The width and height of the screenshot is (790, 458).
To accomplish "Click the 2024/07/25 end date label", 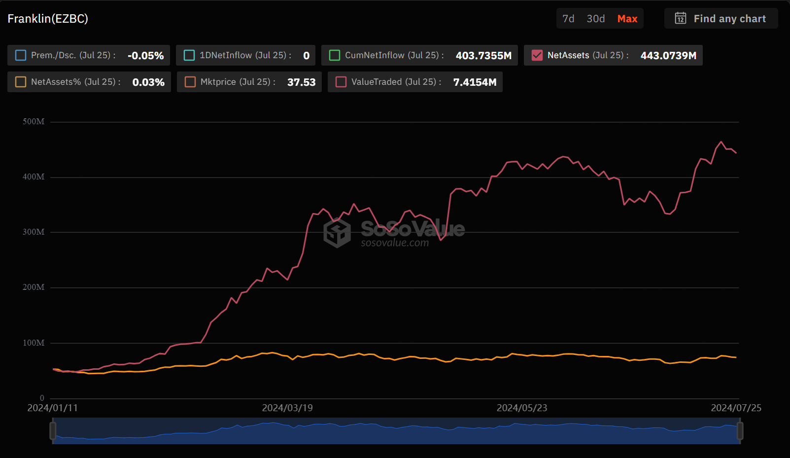I will [x=736, y=408].
